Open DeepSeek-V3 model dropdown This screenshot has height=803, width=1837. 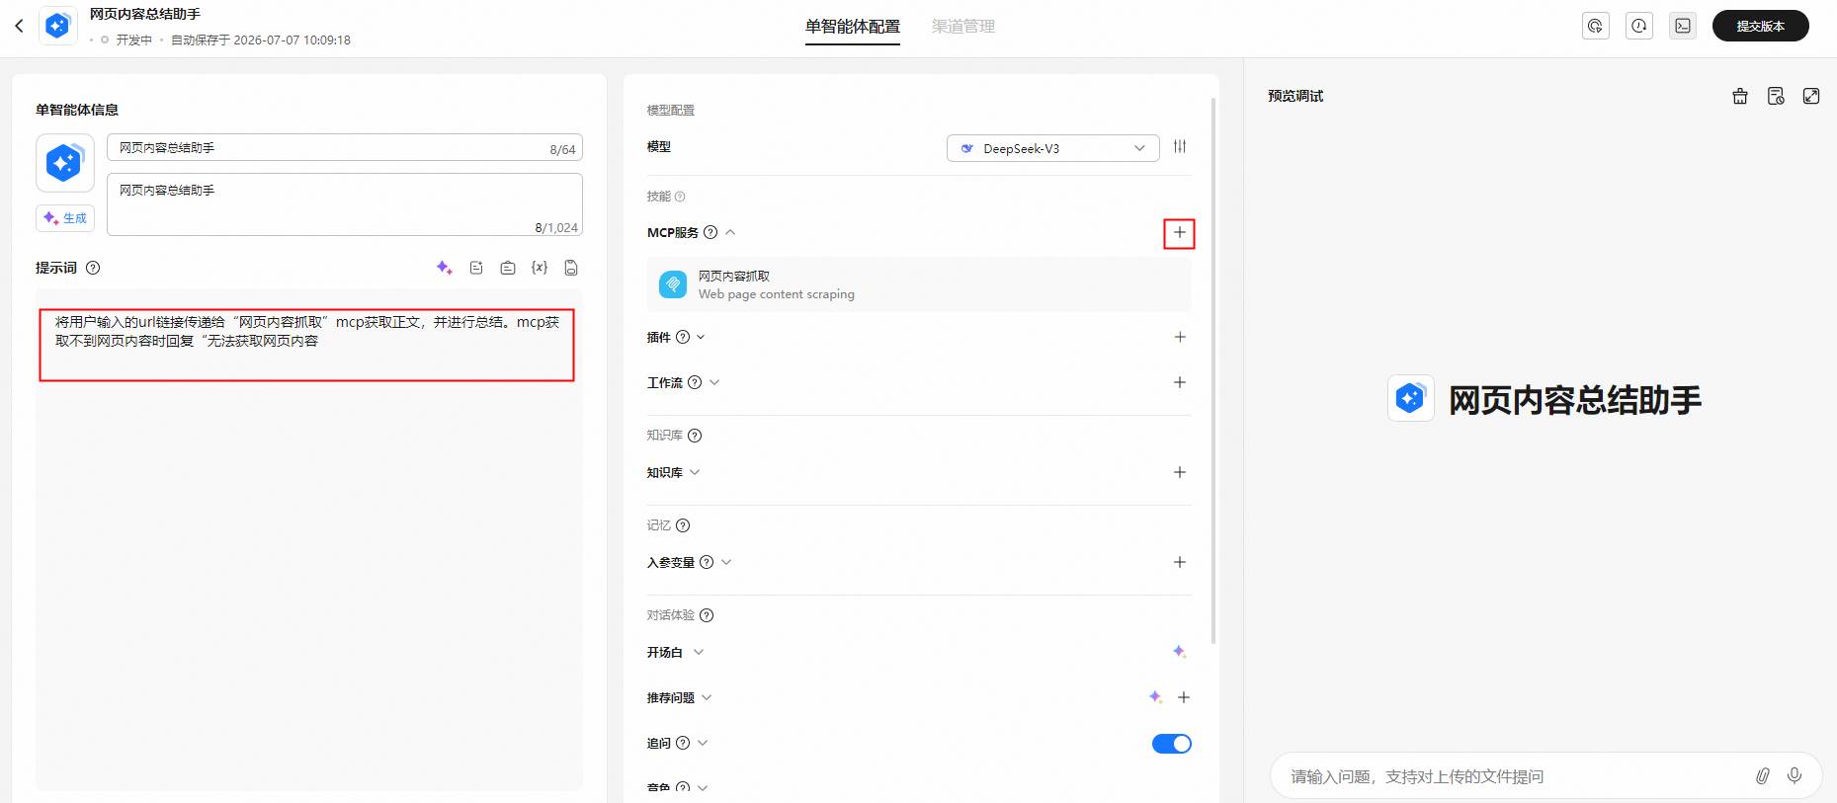click(1053, 148)
